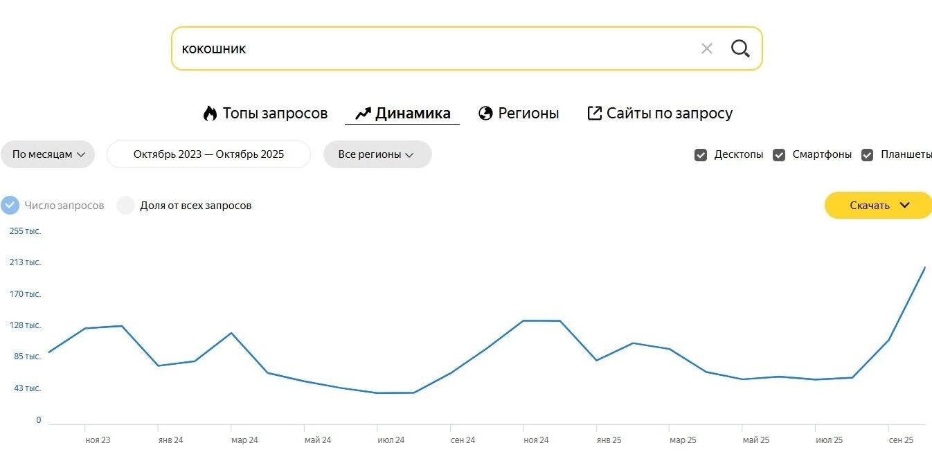Image resolution: width=932 pixels, height=470 pixels.
Task: Click the flame icon for top queries
Action: point(210,114)
